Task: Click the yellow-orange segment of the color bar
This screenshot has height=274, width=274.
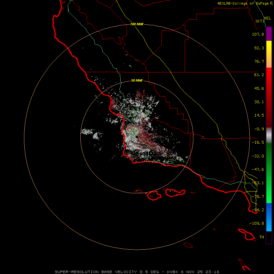Action: (269, 54)
